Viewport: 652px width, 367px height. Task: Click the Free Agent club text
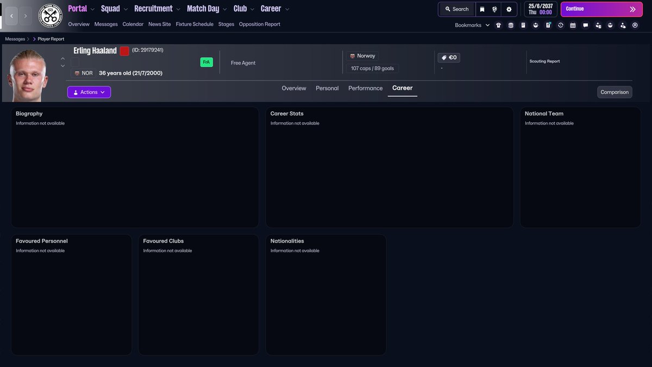click(x=243, y=63)
